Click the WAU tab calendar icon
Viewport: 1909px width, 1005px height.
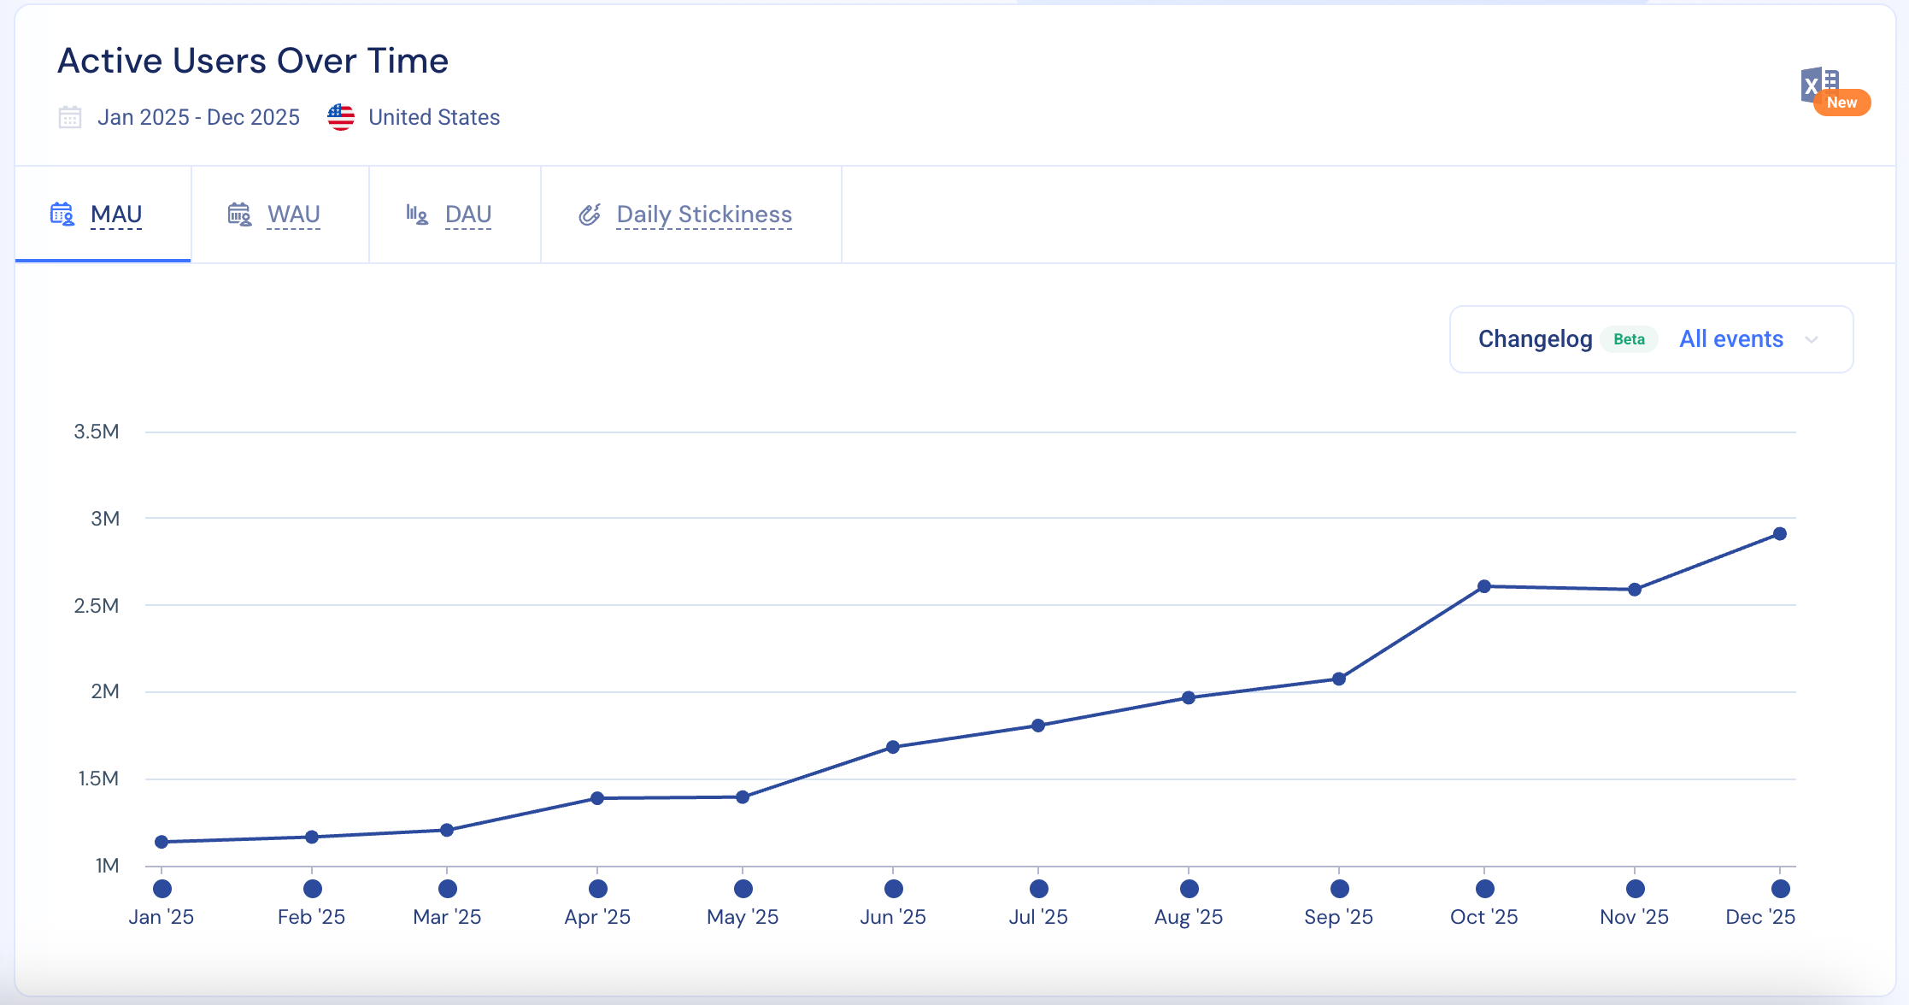(x=239, y=215)
